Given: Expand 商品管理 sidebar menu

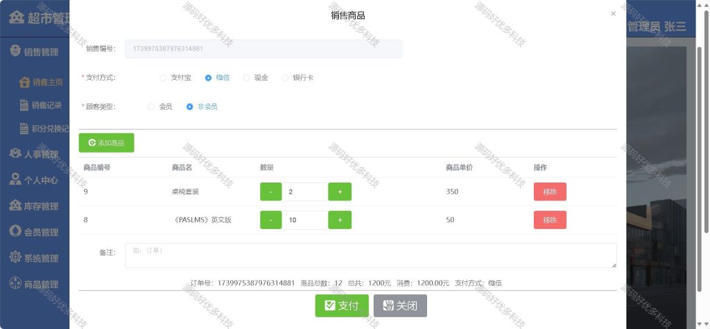Looking at the screenshot, I should (x=35, y=284).
